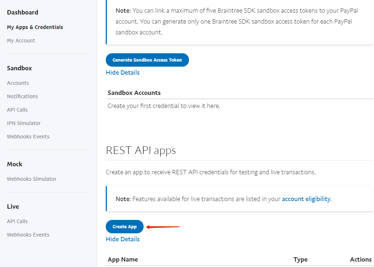374x267 pixels.
Task: Click the Create App button
Action: click(x=125, y=226)
